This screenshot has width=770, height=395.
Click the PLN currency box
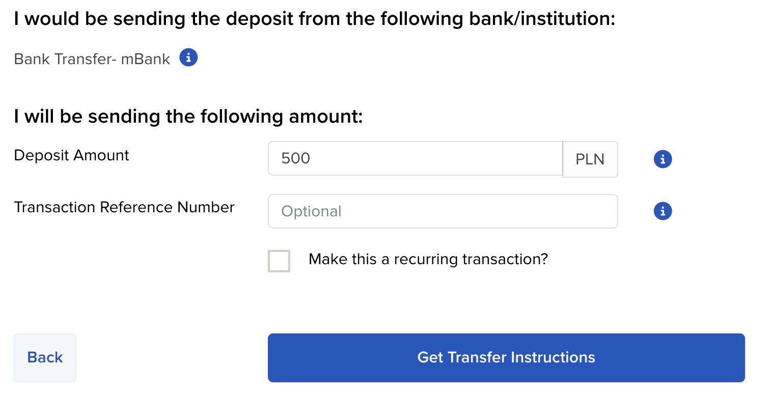coord(590,159)
